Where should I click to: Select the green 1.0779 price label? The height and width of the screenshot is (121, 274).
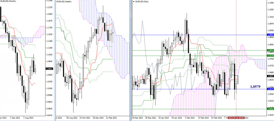click(x=269, y=55)
